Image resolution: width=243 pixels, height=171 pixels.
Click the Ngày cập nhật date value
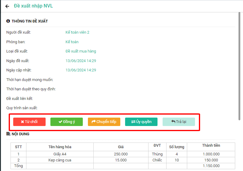81,70
